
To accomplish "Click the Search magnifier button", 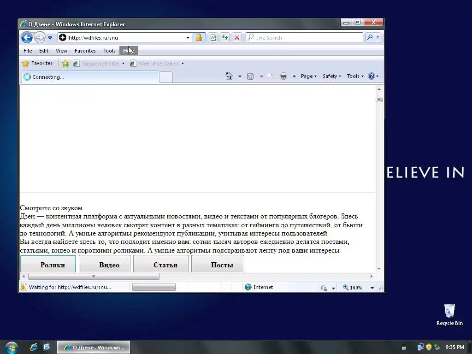I will click(x=370, y=37).
